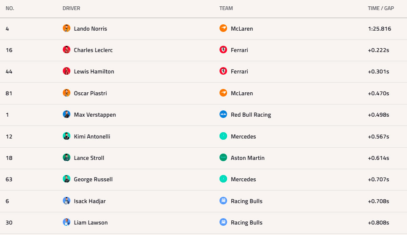The image size is (407, 235).
Task: Click the Racing Bulls name in Lawson's row
Action: click(x=246, y=222)
